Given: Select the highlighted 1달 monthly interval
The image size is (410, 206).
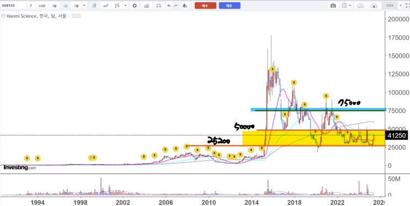Looking at the screenshot, I should (65, 6).
